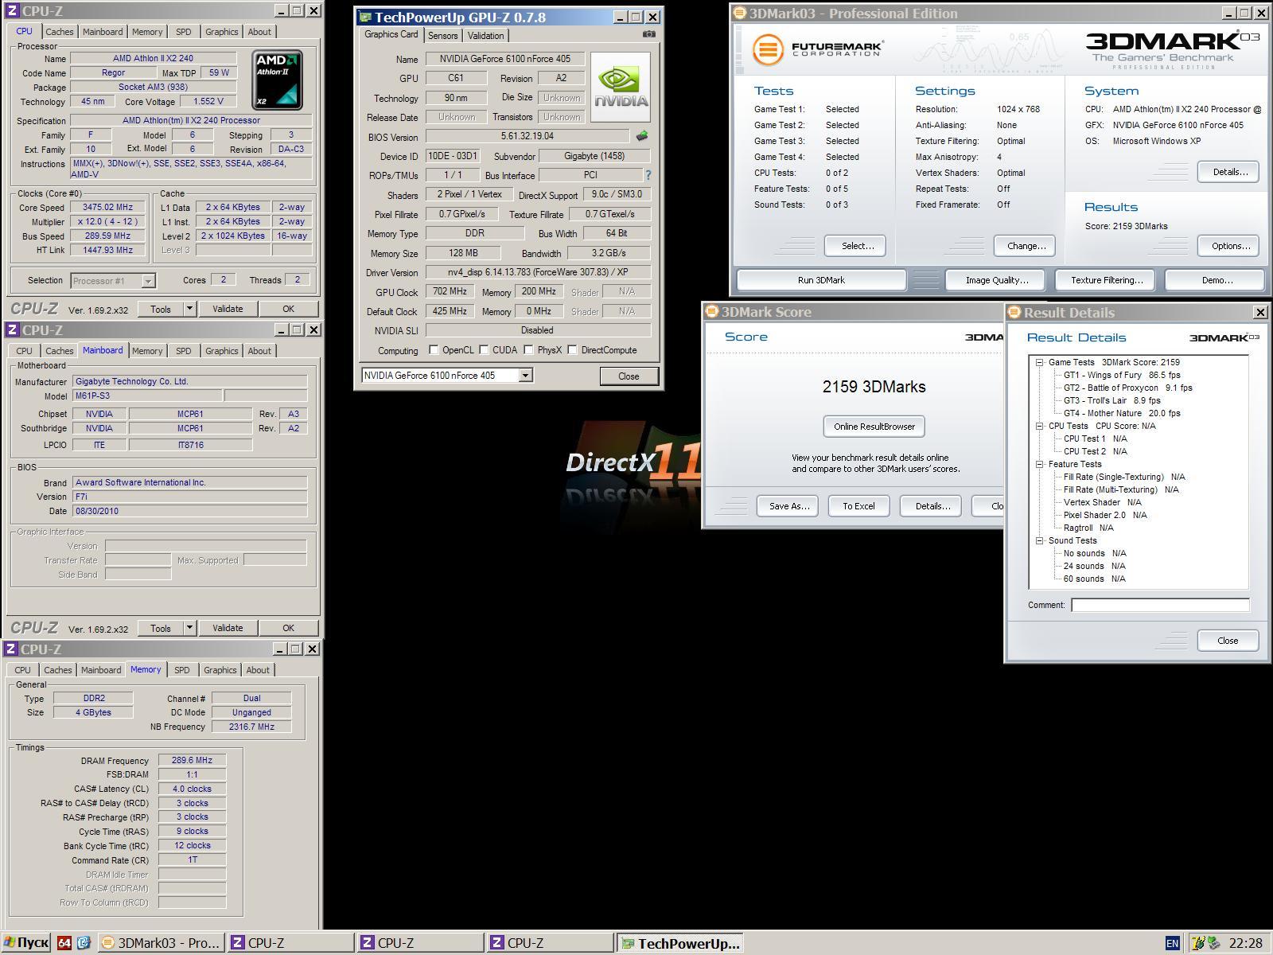
Task: Enable the DirectCompute checkbox
Action: (x=572, y=349)
